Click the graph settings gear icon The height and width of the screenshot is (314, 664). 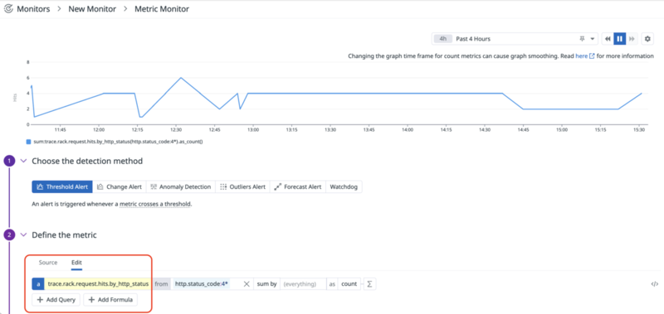[647, 39]
